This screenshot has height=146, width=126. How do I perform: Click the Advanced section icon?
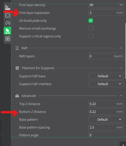pos(17,96)
